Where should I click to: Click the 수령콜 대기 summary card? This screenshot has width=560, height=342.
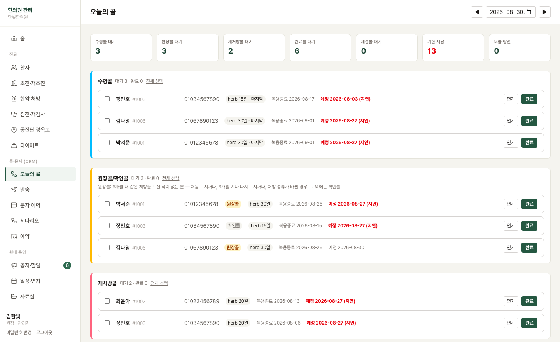pos(121,47)
